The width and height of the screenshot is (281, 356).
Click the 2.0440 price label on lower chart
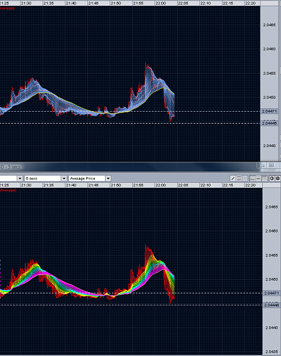[271, 328]
